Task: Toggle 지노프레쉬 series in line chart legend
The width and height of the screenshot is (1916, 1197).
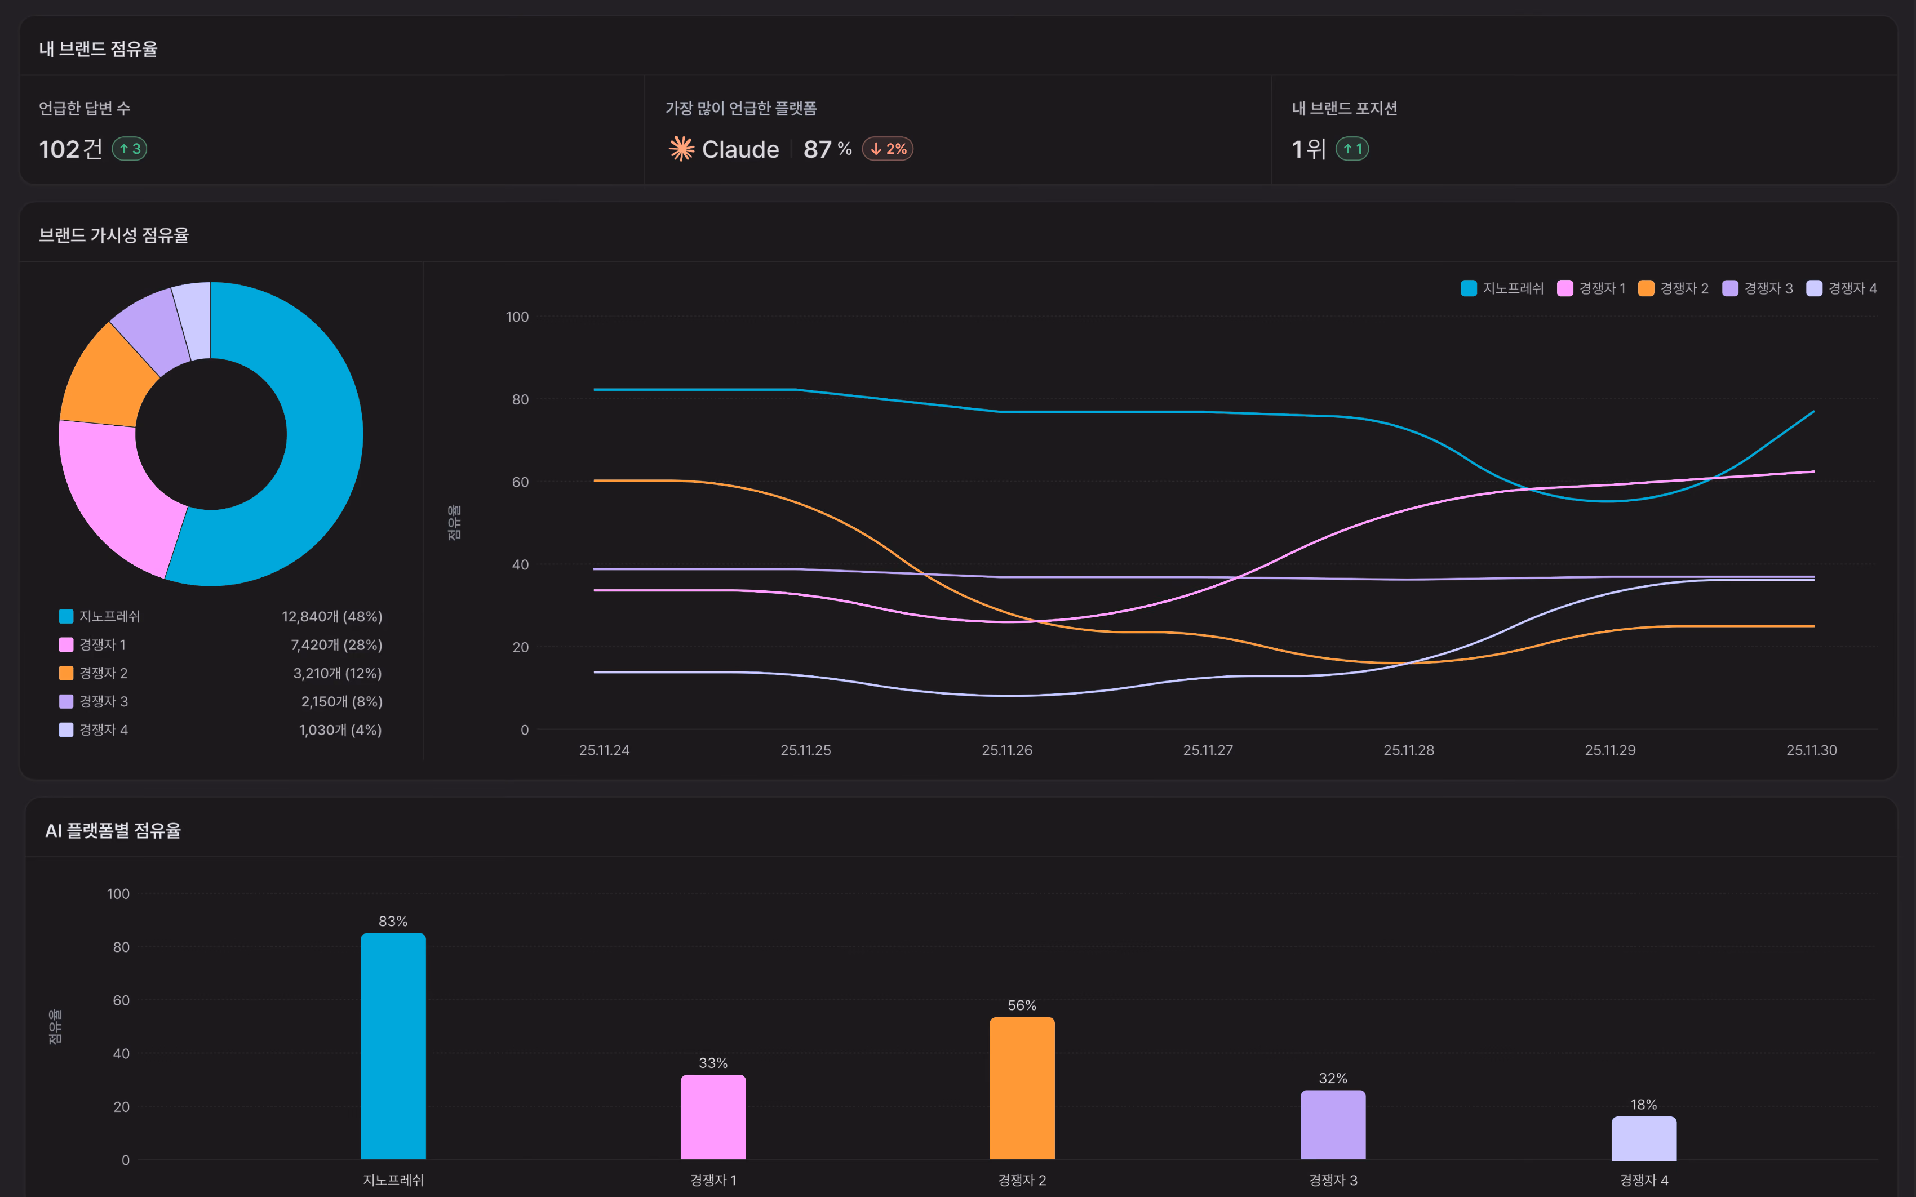Action: pyautogui.click(x=1502, y=288)
